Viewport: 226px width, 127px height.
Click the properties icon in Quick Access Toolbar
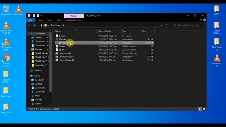point(34,16)
